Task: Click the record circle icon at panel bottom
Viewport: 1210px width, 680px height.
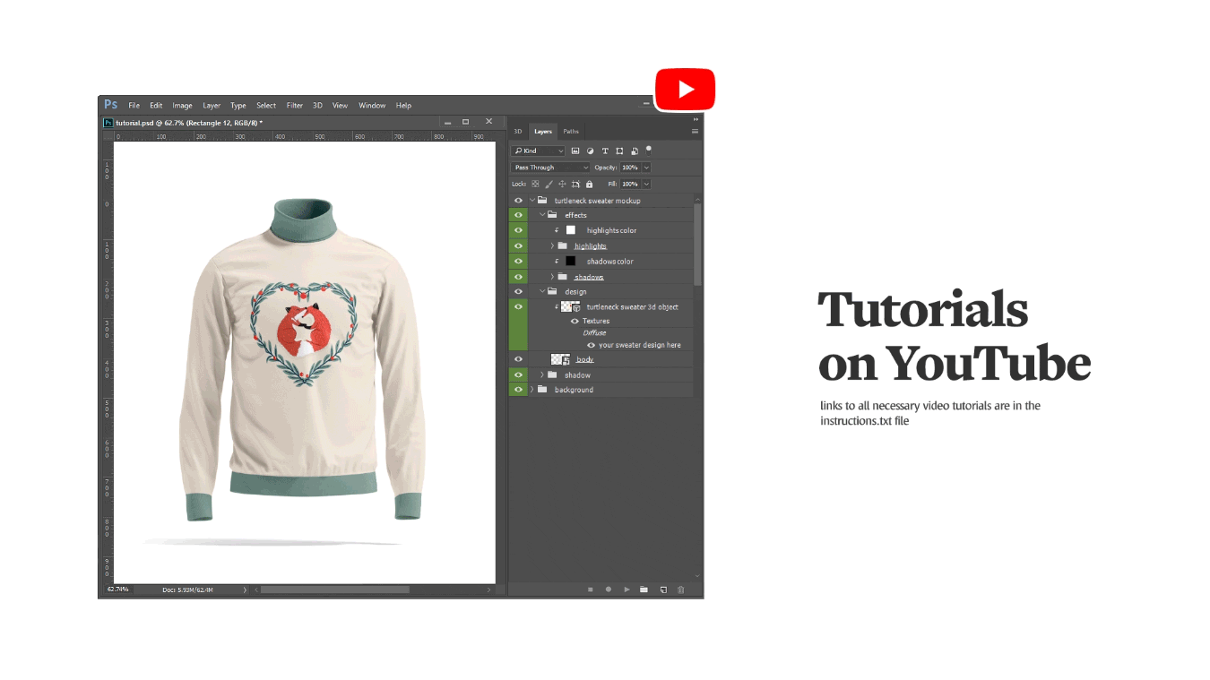Action: tap(609, 590)
